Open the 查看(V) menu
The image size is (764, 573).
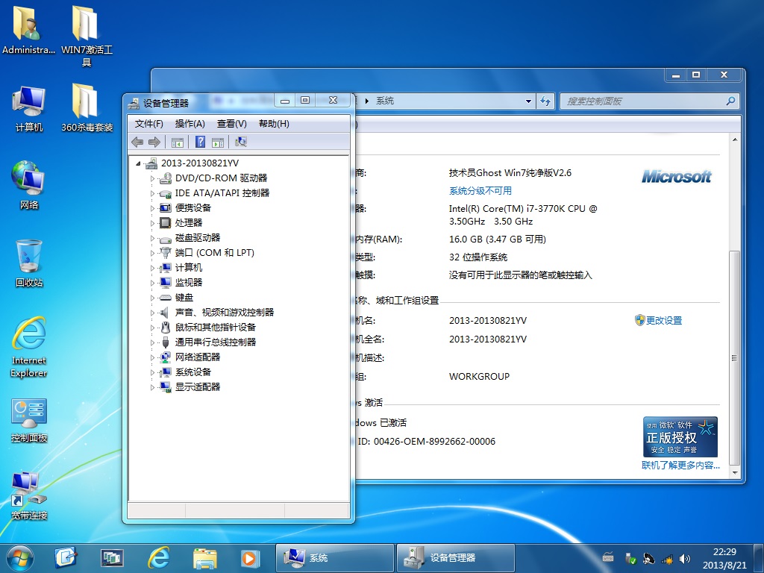(232, 124)
